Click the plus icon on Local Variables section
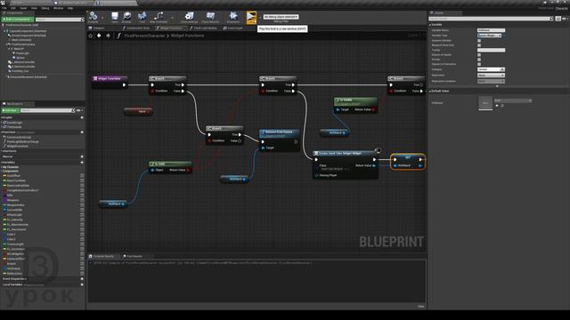This screenshot has height=320, width=570. (82, 284)
